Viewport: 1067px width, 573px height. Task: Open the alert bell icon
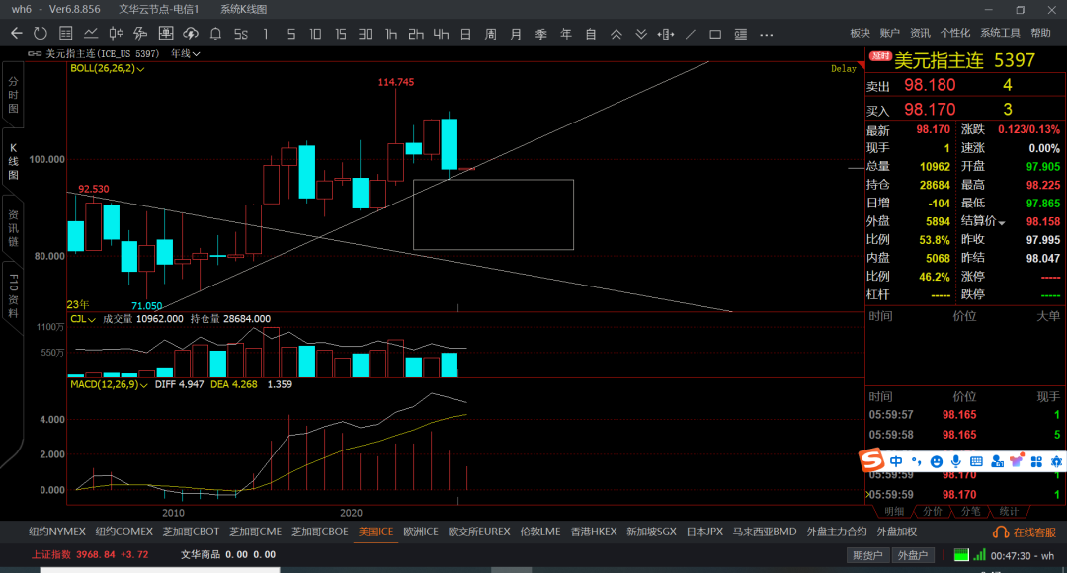click(215, 34)
